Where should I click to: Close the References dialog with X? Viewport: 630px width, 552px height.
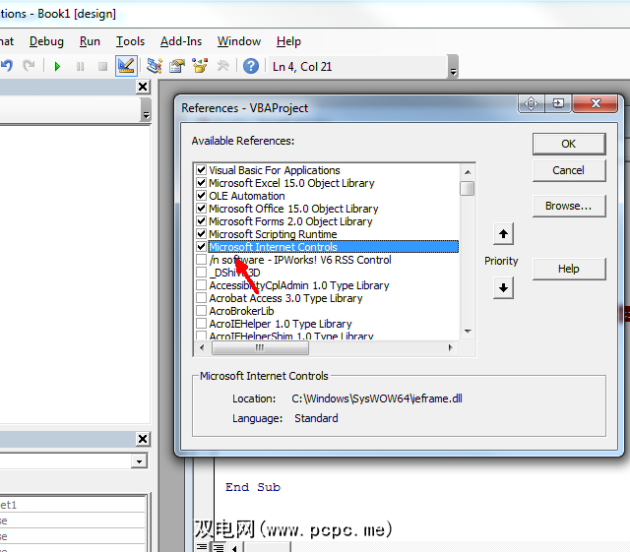coord(596,103)
